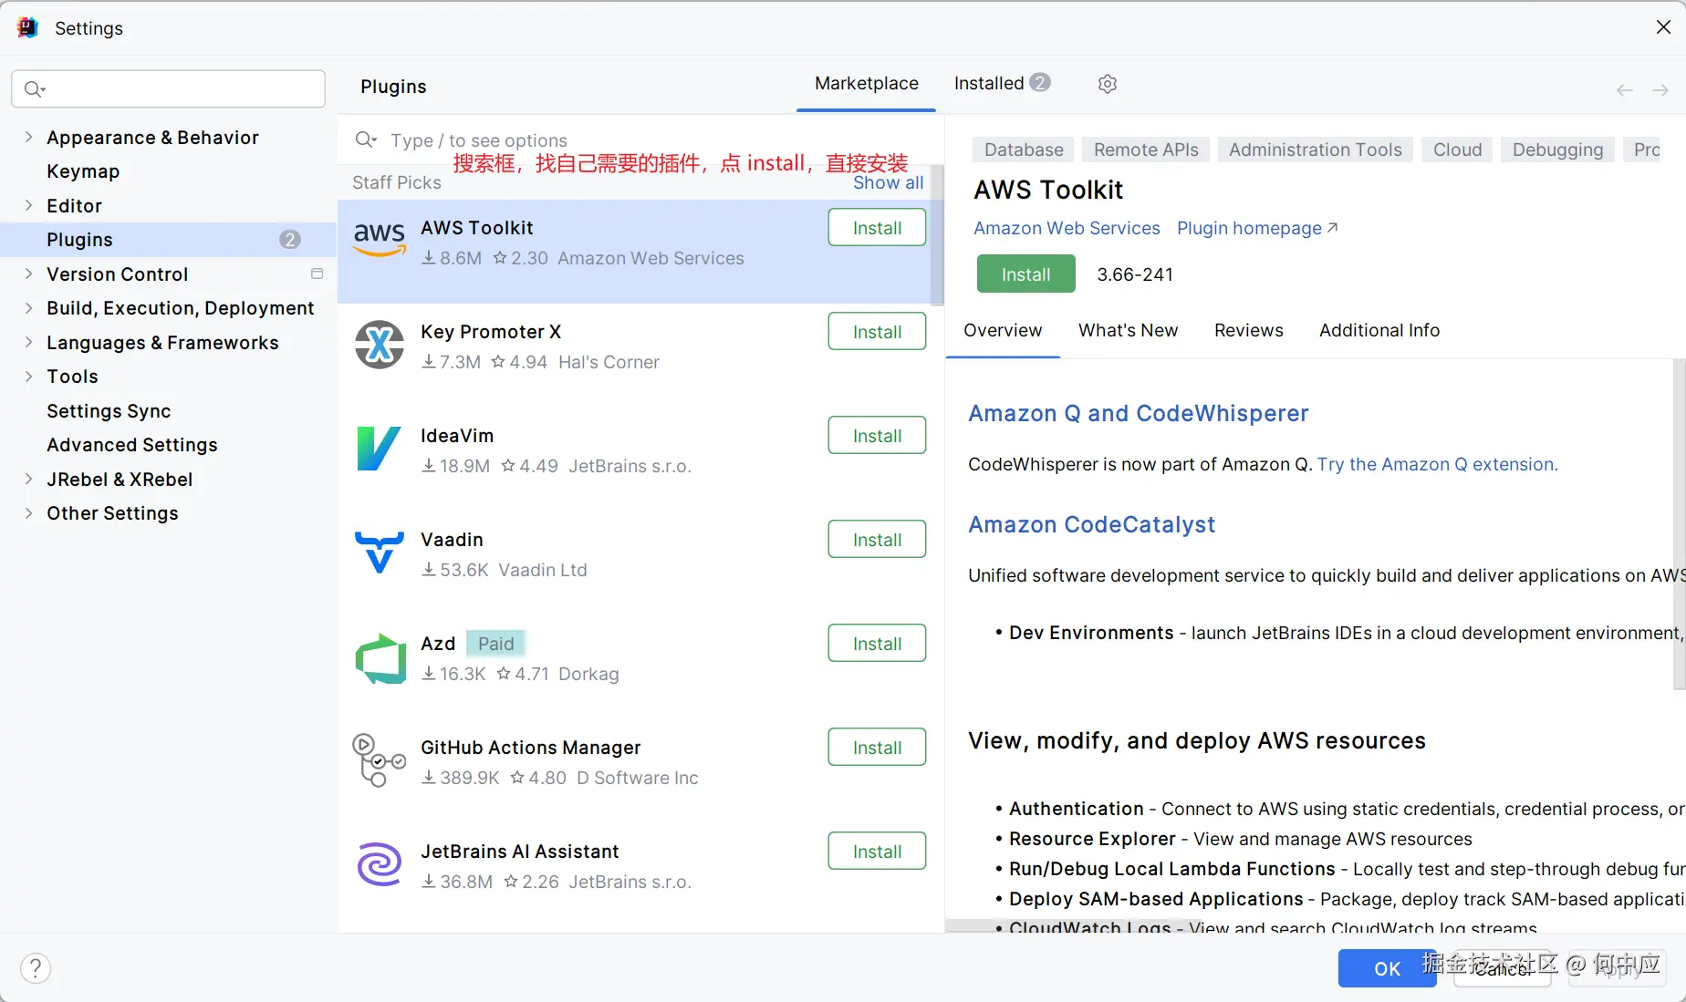Click the IntelliJ app icon in title bar
The image size is (1686, 1002).
tap(27, 27)
